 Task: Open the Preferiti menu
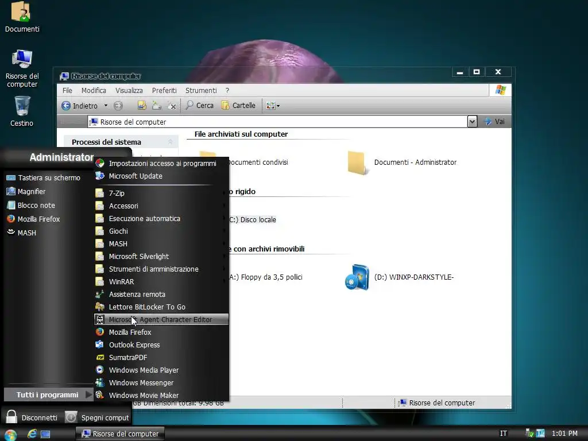164,90
